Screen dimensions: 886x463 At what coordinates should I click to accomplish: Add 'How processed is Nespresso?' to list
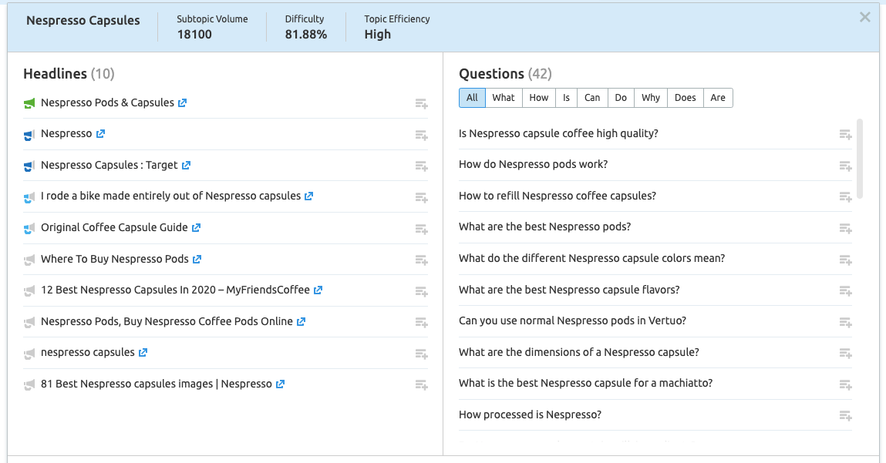point(845,416)
